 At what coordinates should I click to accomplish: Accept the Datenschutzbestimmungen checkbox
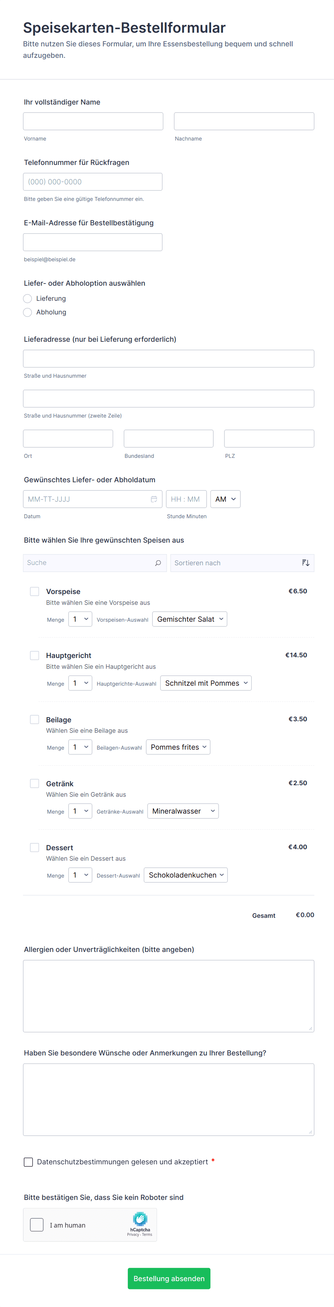click(x=28, y=1162)
